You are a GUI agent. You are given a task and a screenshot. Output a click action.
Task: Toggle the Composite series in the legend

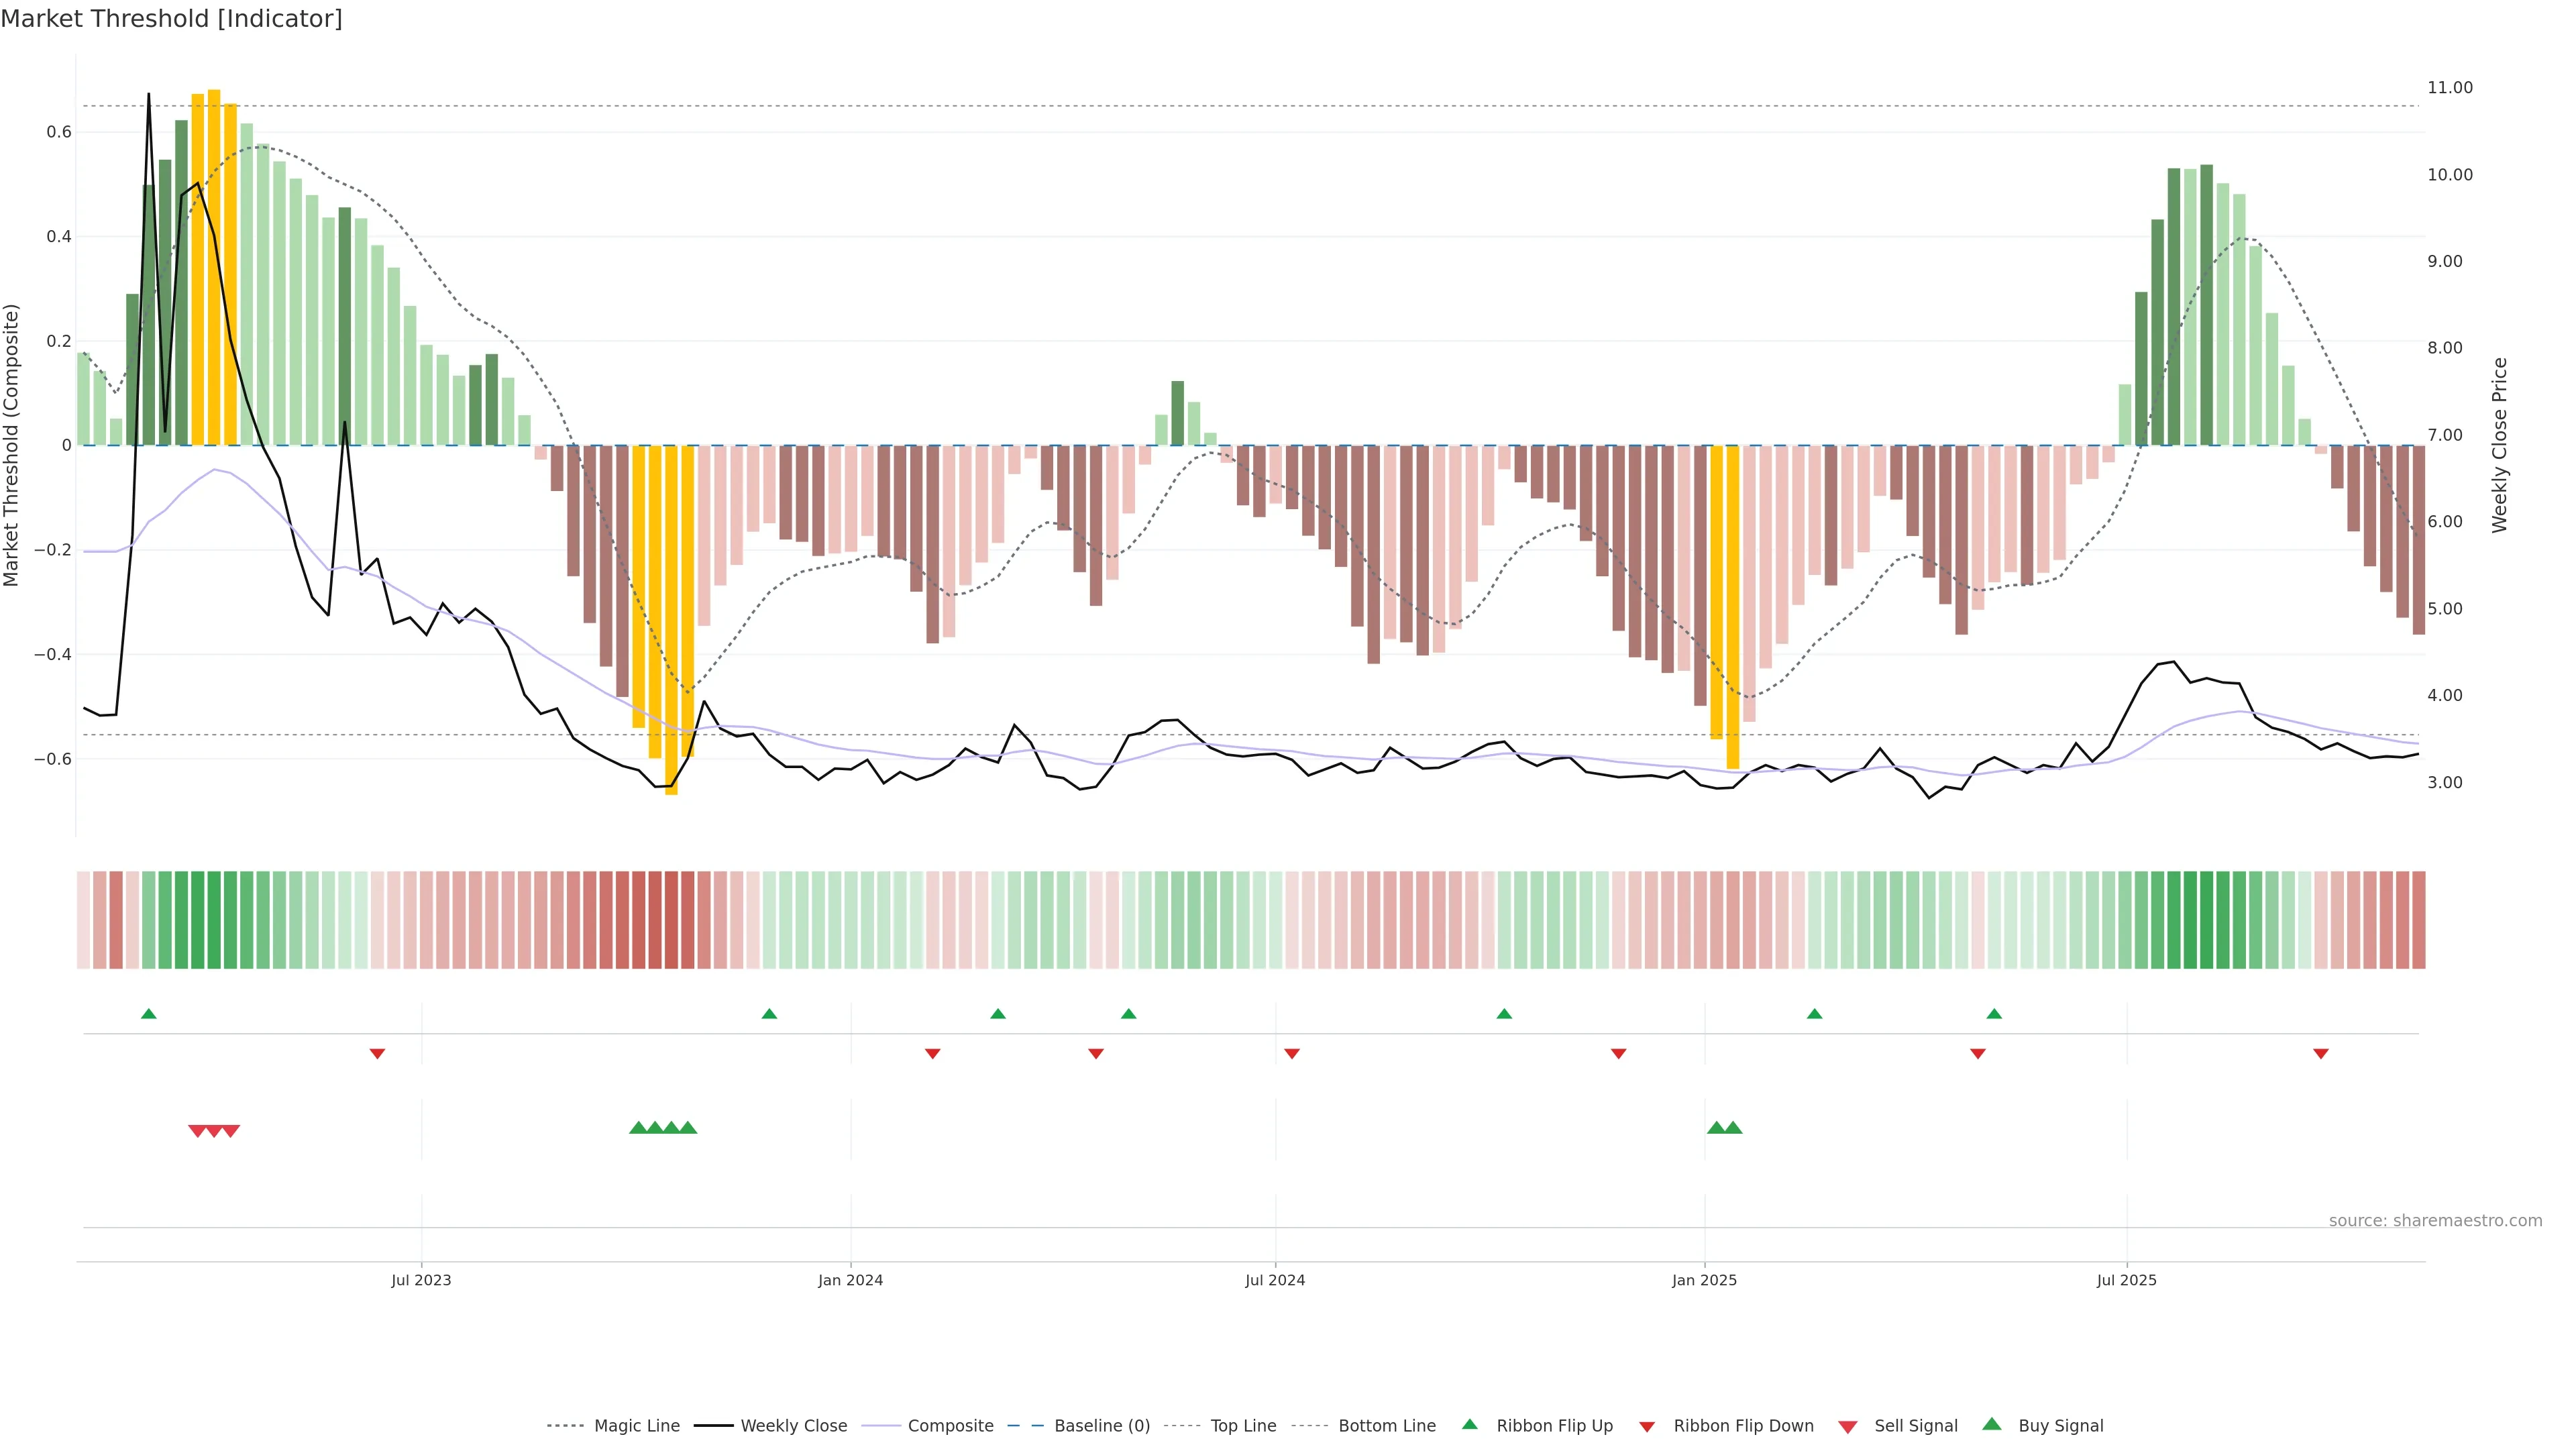point(950,1426)
